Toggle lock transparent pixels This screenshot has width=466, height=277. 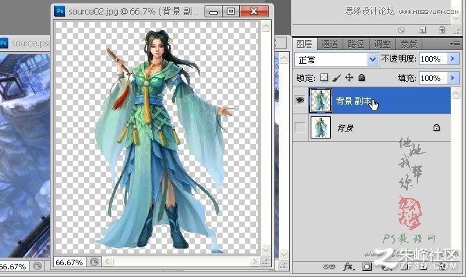[324, 78]
